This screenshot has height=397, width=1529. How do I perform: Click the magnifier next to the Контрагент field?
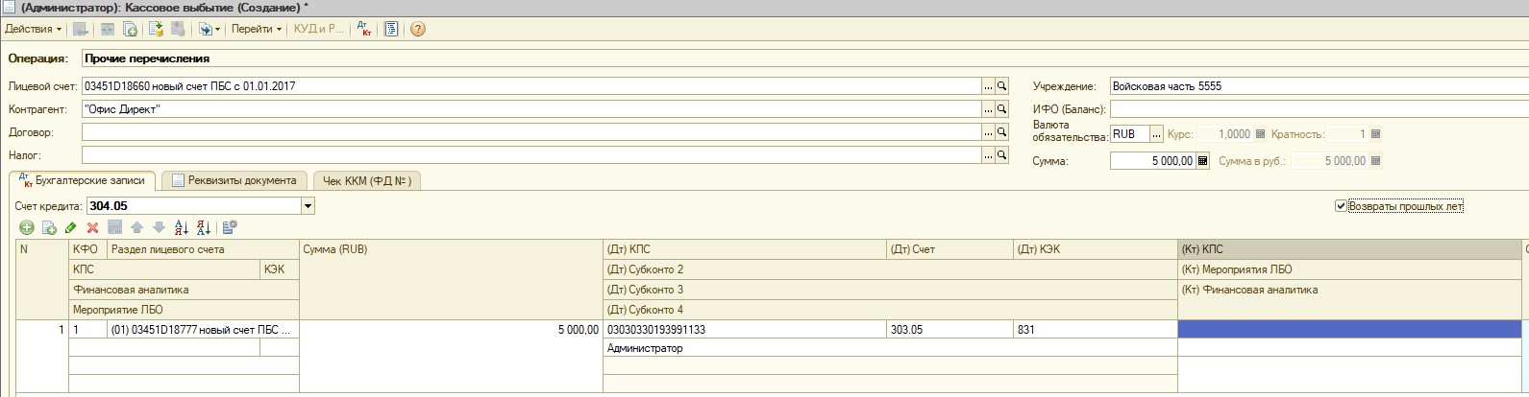point(1001,109)
